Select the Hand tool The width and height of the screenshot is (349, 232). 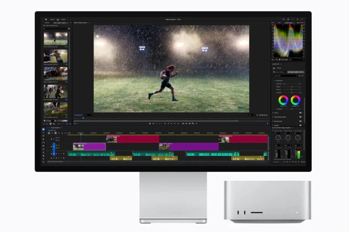(x=44, y=156)
